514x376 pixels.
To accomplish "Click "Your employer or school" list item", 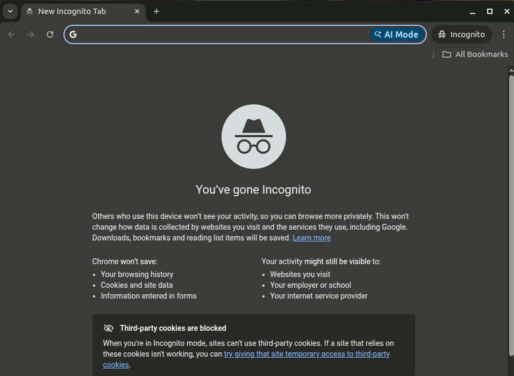I will pos(310,285).
